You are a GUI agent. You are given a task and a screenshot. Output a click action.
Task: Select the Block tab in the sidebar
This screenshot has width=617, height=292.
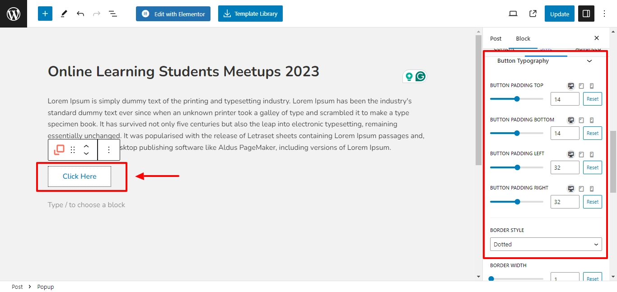523,38
